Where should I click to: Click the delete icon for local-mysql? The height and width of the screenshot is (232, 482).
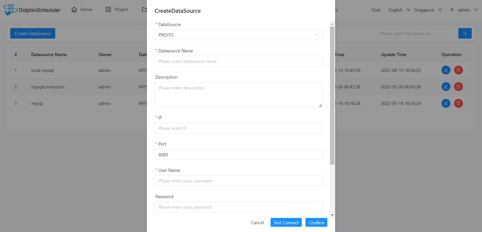pyautogui.click(x=458, y=70)
